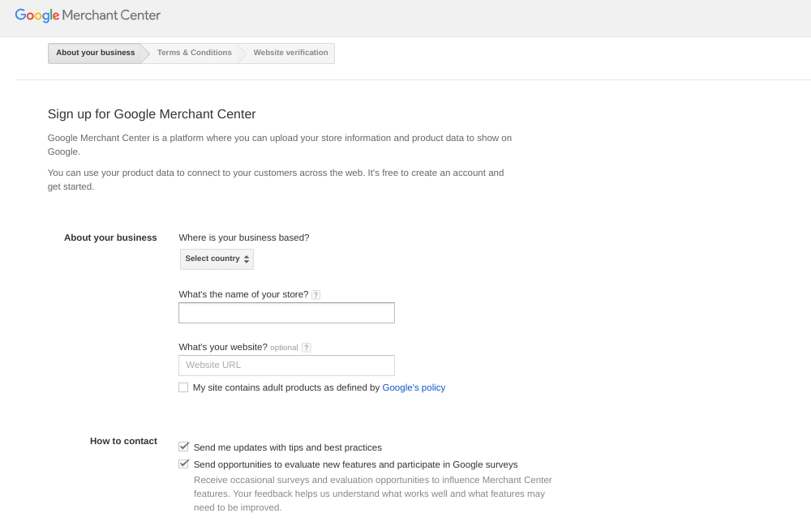Click the paragraph starting You can use your product data
The image size is (811, 526).
point(276,180)
